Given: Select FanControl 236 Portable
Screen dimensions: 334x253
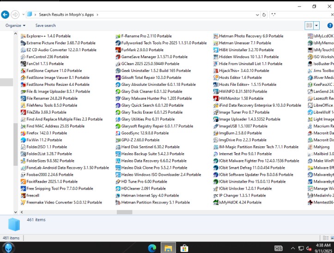Looking at the screenshot, I should point(45,57).
